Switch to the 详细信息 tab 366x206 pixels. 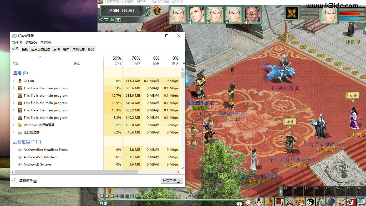[x=79, y=49]
